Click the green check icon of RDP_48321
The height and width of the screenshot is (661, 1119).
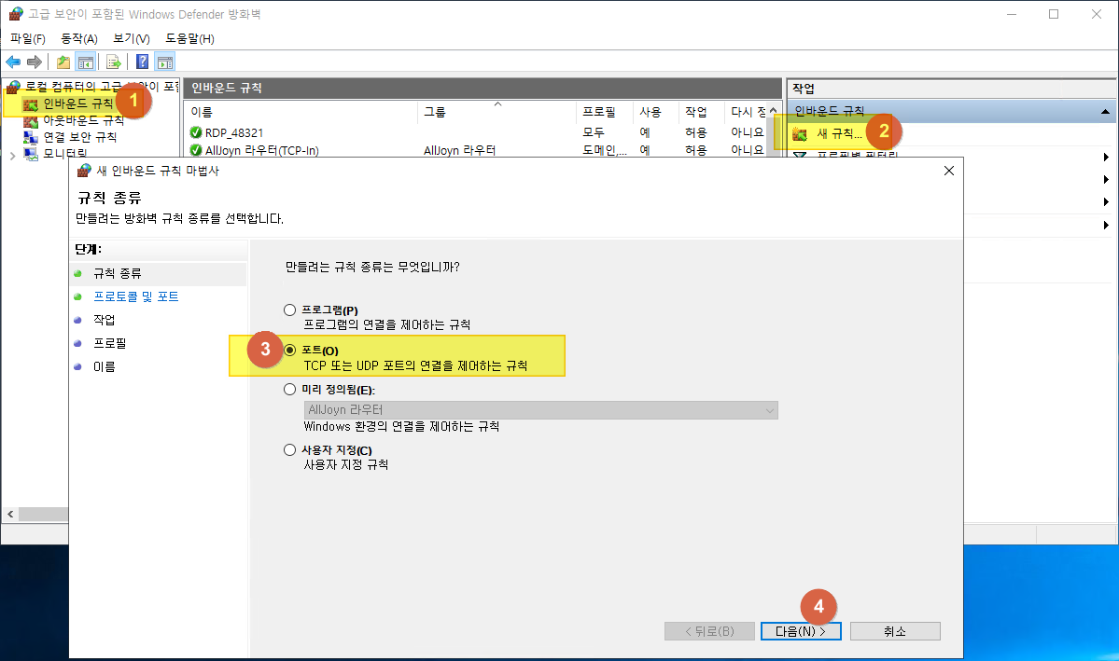coord(196,132)
